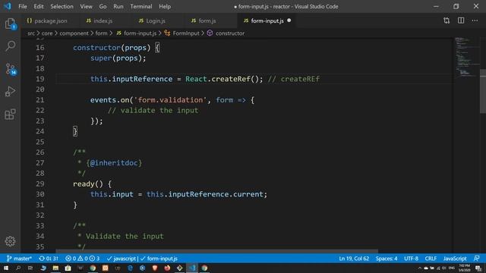Open the errors and warnings count

83,259
